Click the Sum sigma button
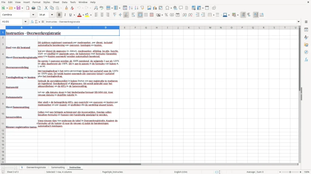 click(x=36, y=22)
